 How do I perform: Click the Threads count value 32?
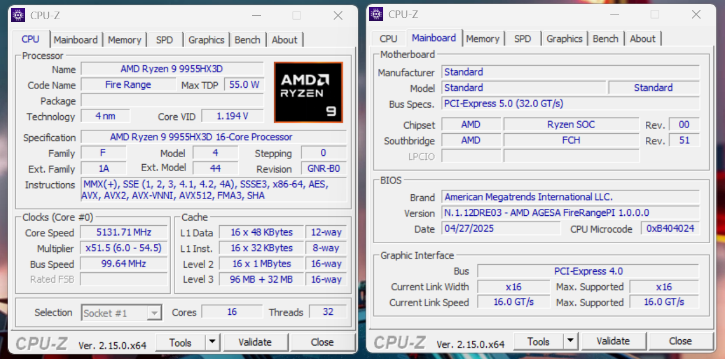click(x=328, y=312)
